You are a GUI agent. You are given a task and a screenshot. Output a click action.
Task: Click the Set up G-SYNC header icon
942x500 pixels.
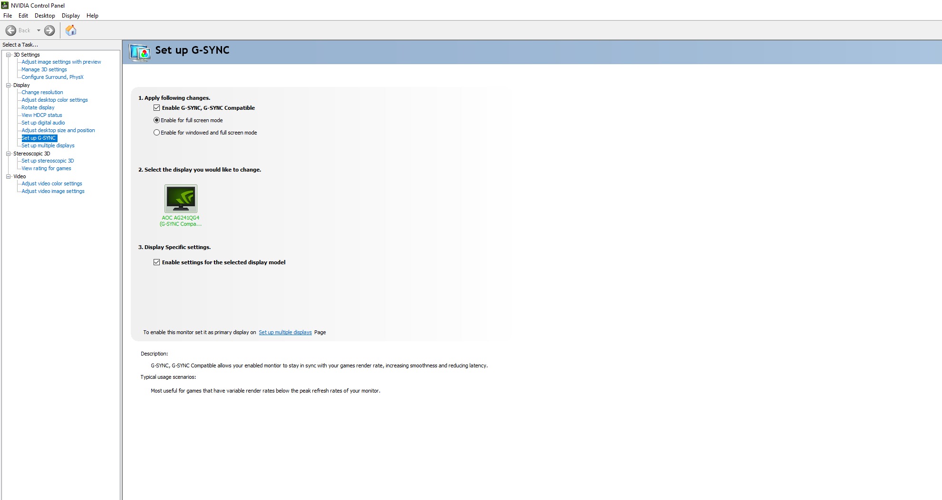pos(140,52)
